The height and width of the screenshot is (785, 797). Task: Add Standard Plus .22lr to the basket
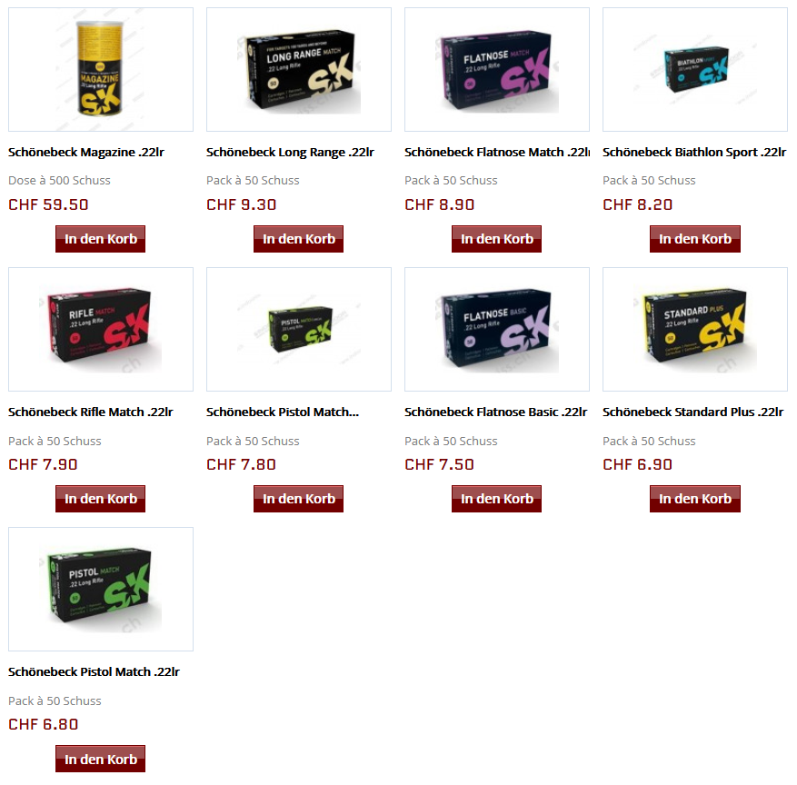[695, 499]
